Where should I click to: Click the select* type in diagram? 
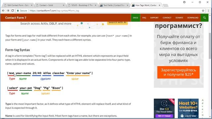(x=14, y=88)
